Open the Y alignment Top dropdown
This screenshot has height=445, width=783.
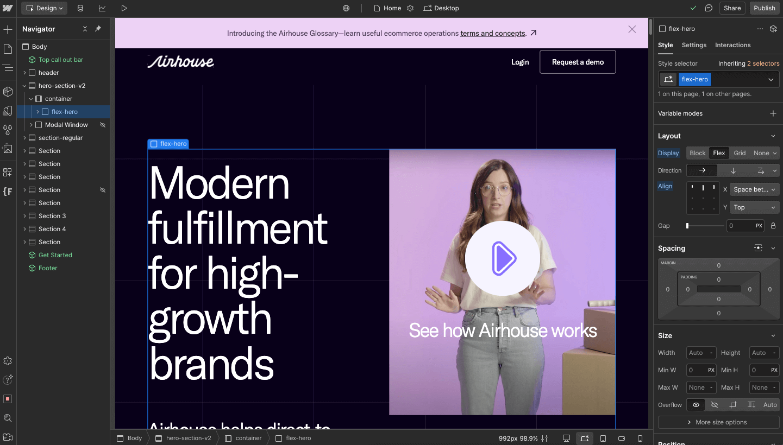point(755,207)
